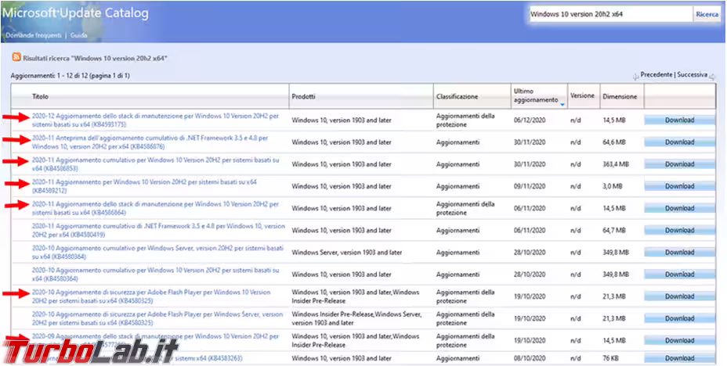This screenshot has width=727, height=366.
Task: Sort by the Prodotti column header
Action: 304,96
